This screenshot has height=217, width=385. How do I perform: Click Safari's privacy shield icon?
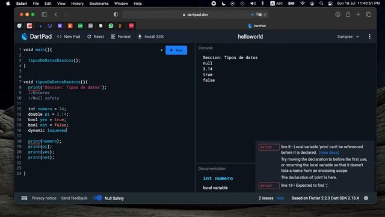(x=116, y=14)
